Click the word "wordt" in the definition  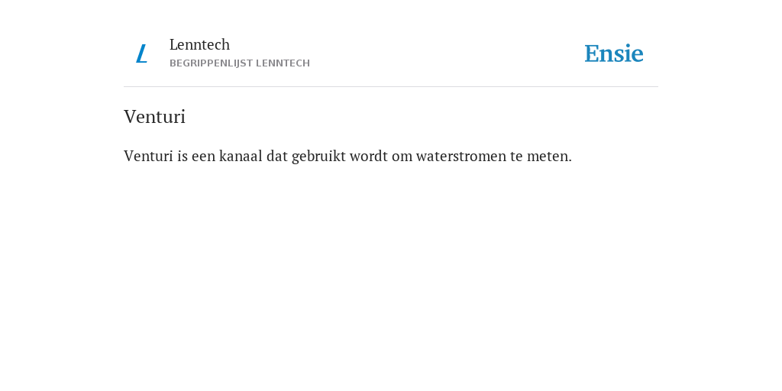coord(369,156)
